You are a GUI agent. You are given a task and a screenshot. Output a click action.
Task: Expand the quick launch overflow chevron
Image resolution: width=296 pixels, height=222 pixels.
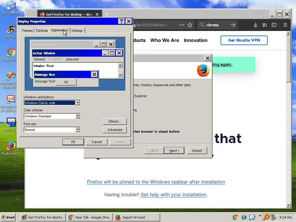(260, 216)
